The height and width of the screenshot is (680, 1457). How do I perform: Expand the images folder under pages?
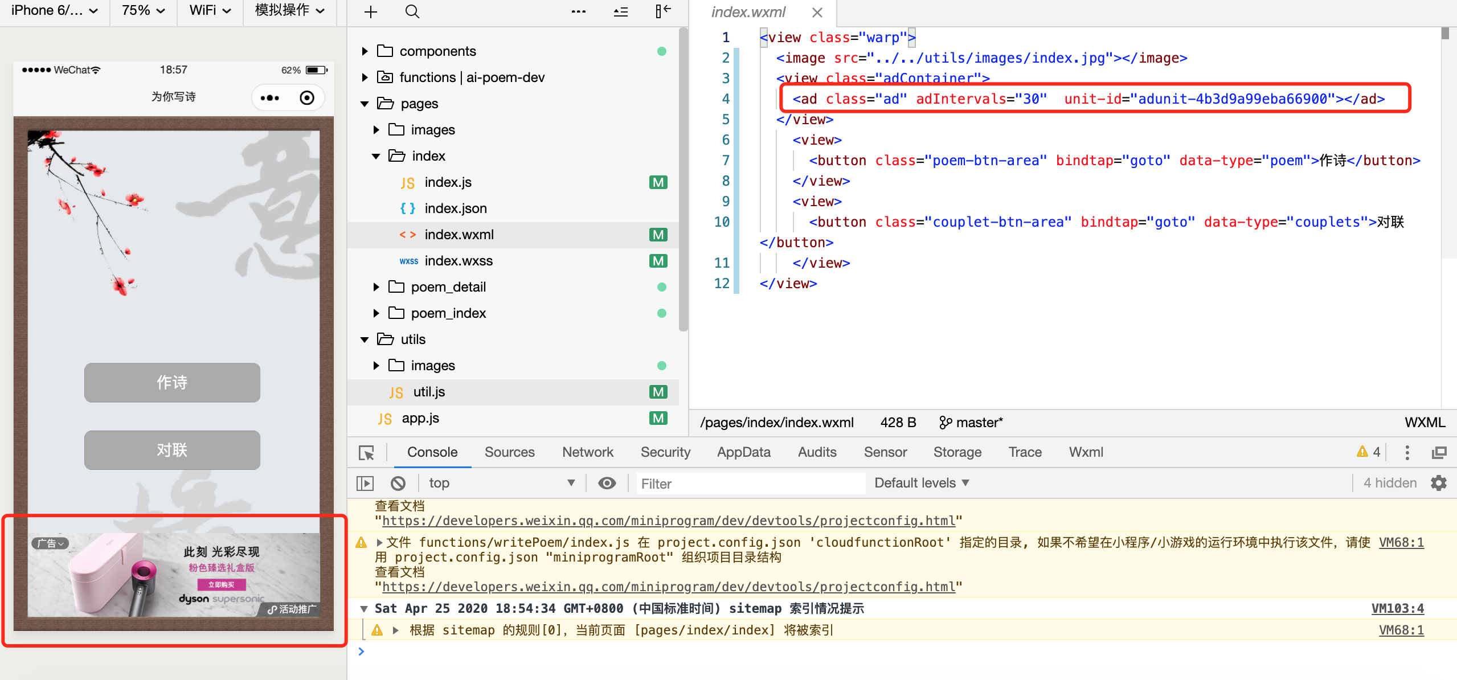click(376, 130)
